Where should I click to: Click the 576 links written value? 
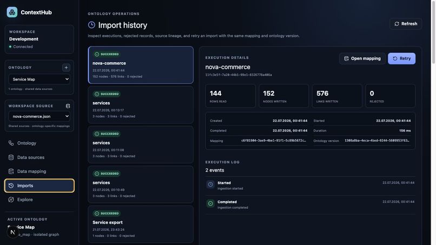(x=322, y=94)
